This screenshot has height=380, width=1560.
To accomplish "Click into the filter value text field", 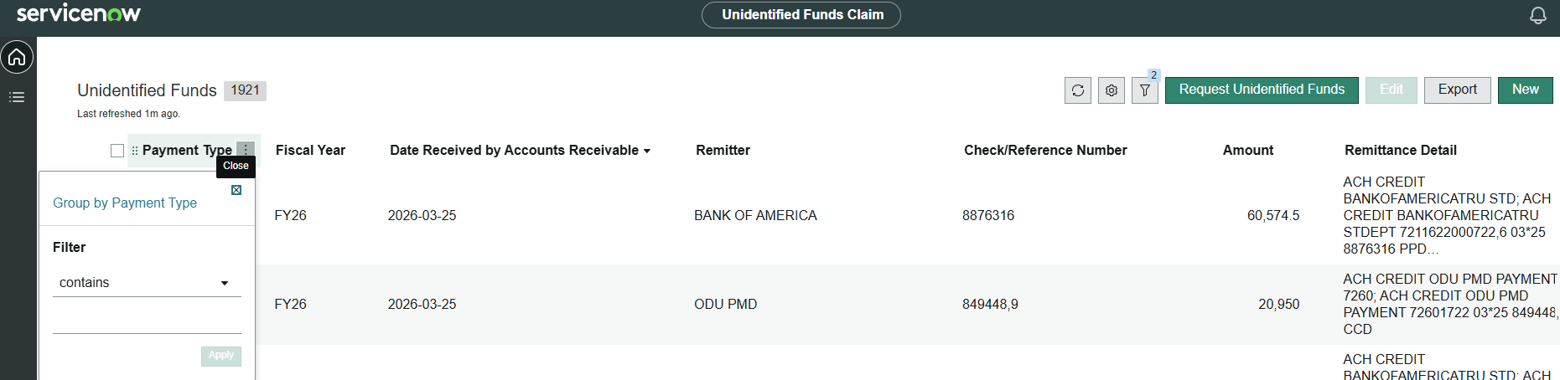I will point(147,321).
